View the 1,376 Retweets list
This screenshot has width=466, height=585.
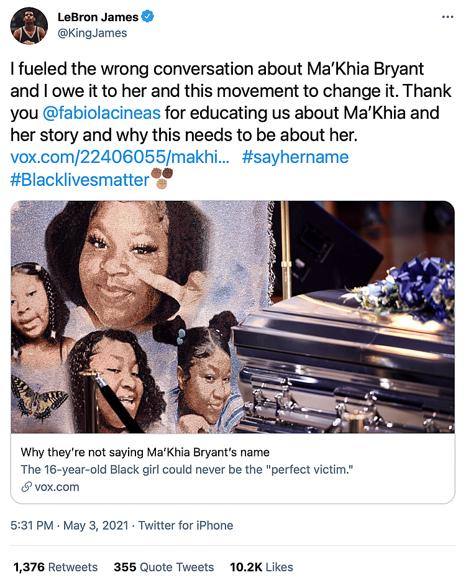click(x=55, y=567)
